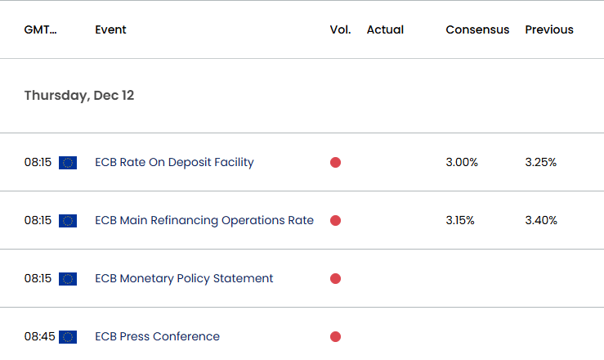Click EU flag beside Main Refinancing Operations Rate
Image resolution: width=604 pixels, height=360 pixels.
pos(68,221)
